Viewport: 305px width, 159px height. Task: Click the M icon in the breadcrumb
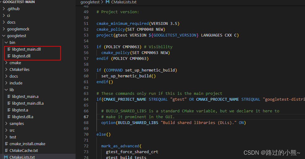pyautogui.click(x=107, y=2)
